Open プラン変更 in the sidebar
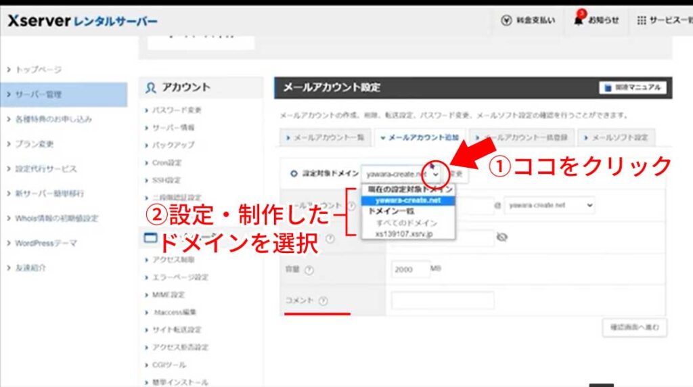This screenshot has height=387, width=693. [34, 143]
